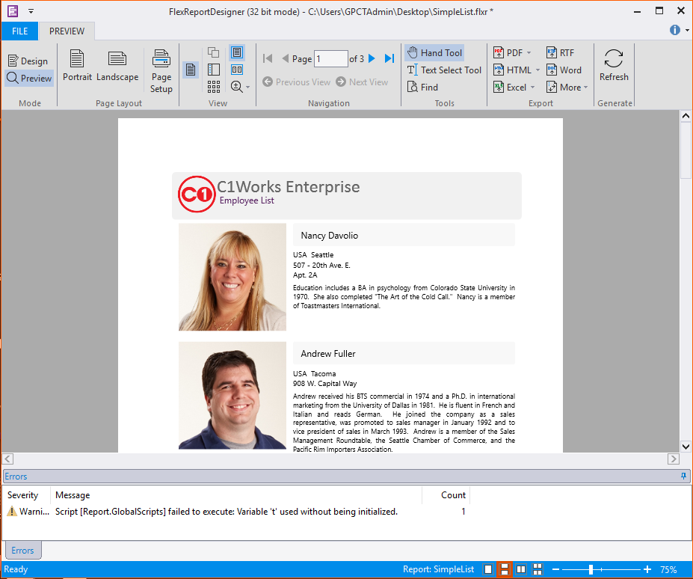Screen dimensions: 693x579
Task: Export the report to RTF
Action: click(560, 52)
